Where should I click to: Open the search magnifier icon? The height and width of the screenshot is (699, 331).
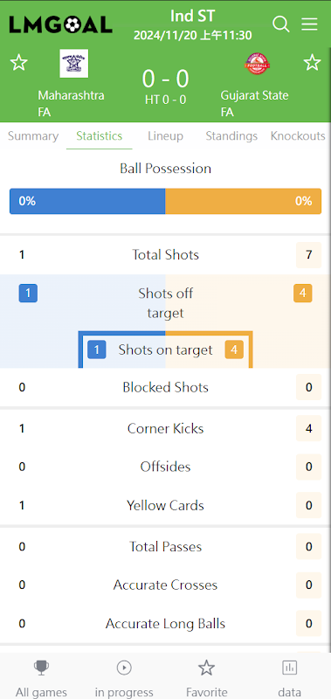(281, 24)
